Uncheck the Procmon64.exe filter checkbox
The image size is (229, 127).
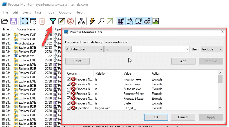point(68,93)
